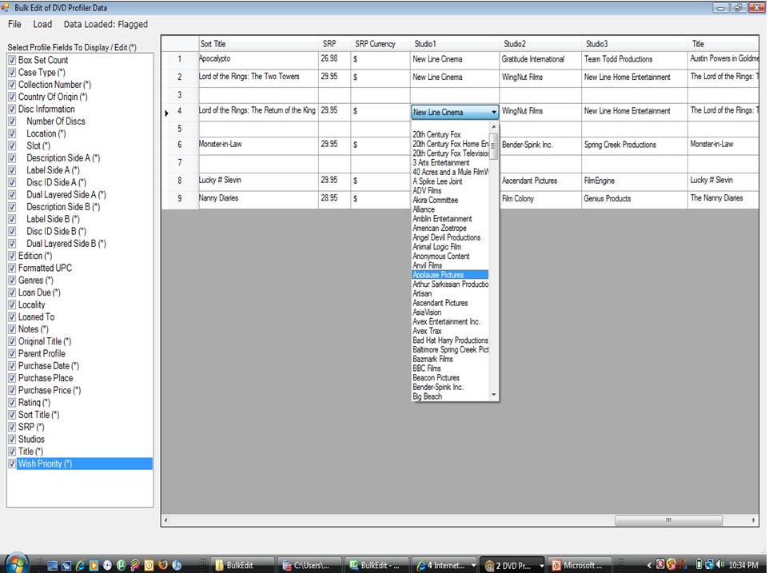Toggle Case Type checkbox
This screenshot has width=769, height=573.
point(12,72)
